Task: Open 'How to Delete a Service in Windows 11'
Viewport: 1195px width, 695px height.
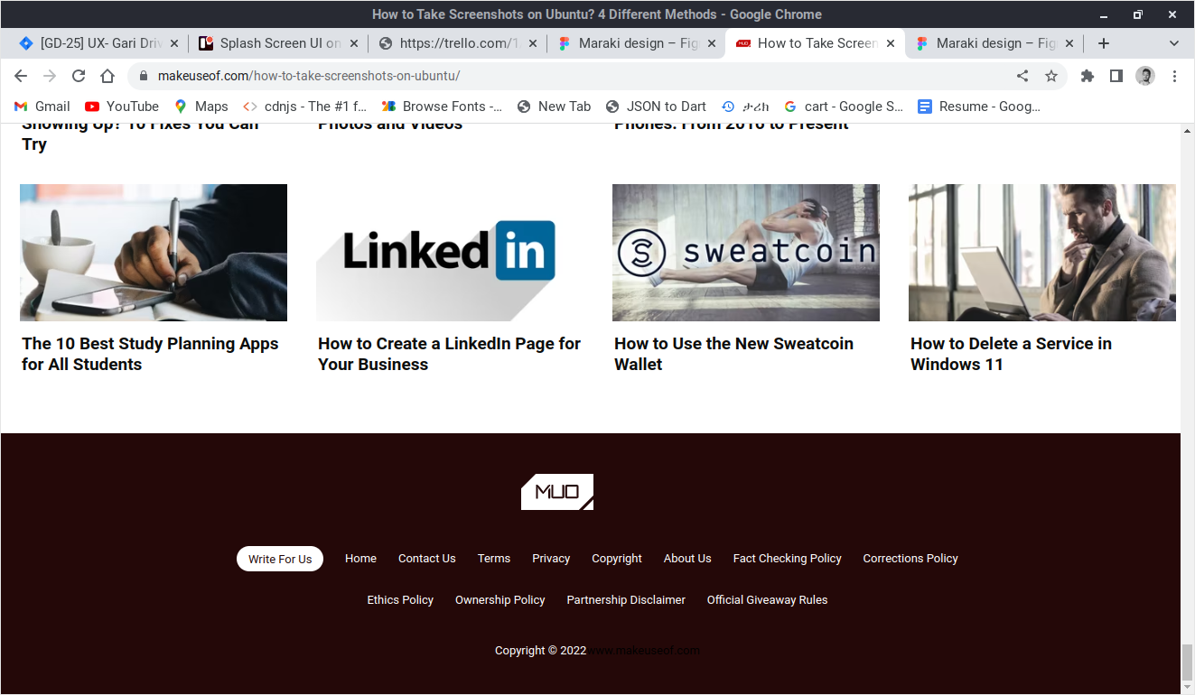Action: pos(1011,354)
